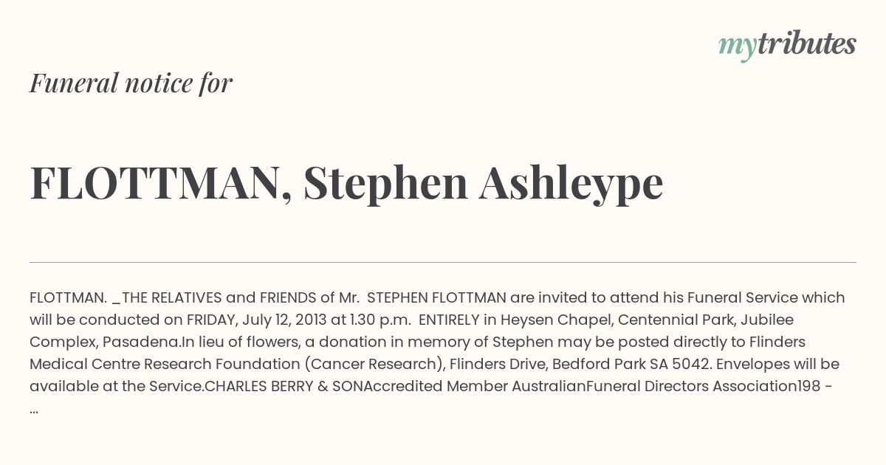Click the trailing ellipsis below the notice
Screen dimensions: 886x465
coord(34,410)
